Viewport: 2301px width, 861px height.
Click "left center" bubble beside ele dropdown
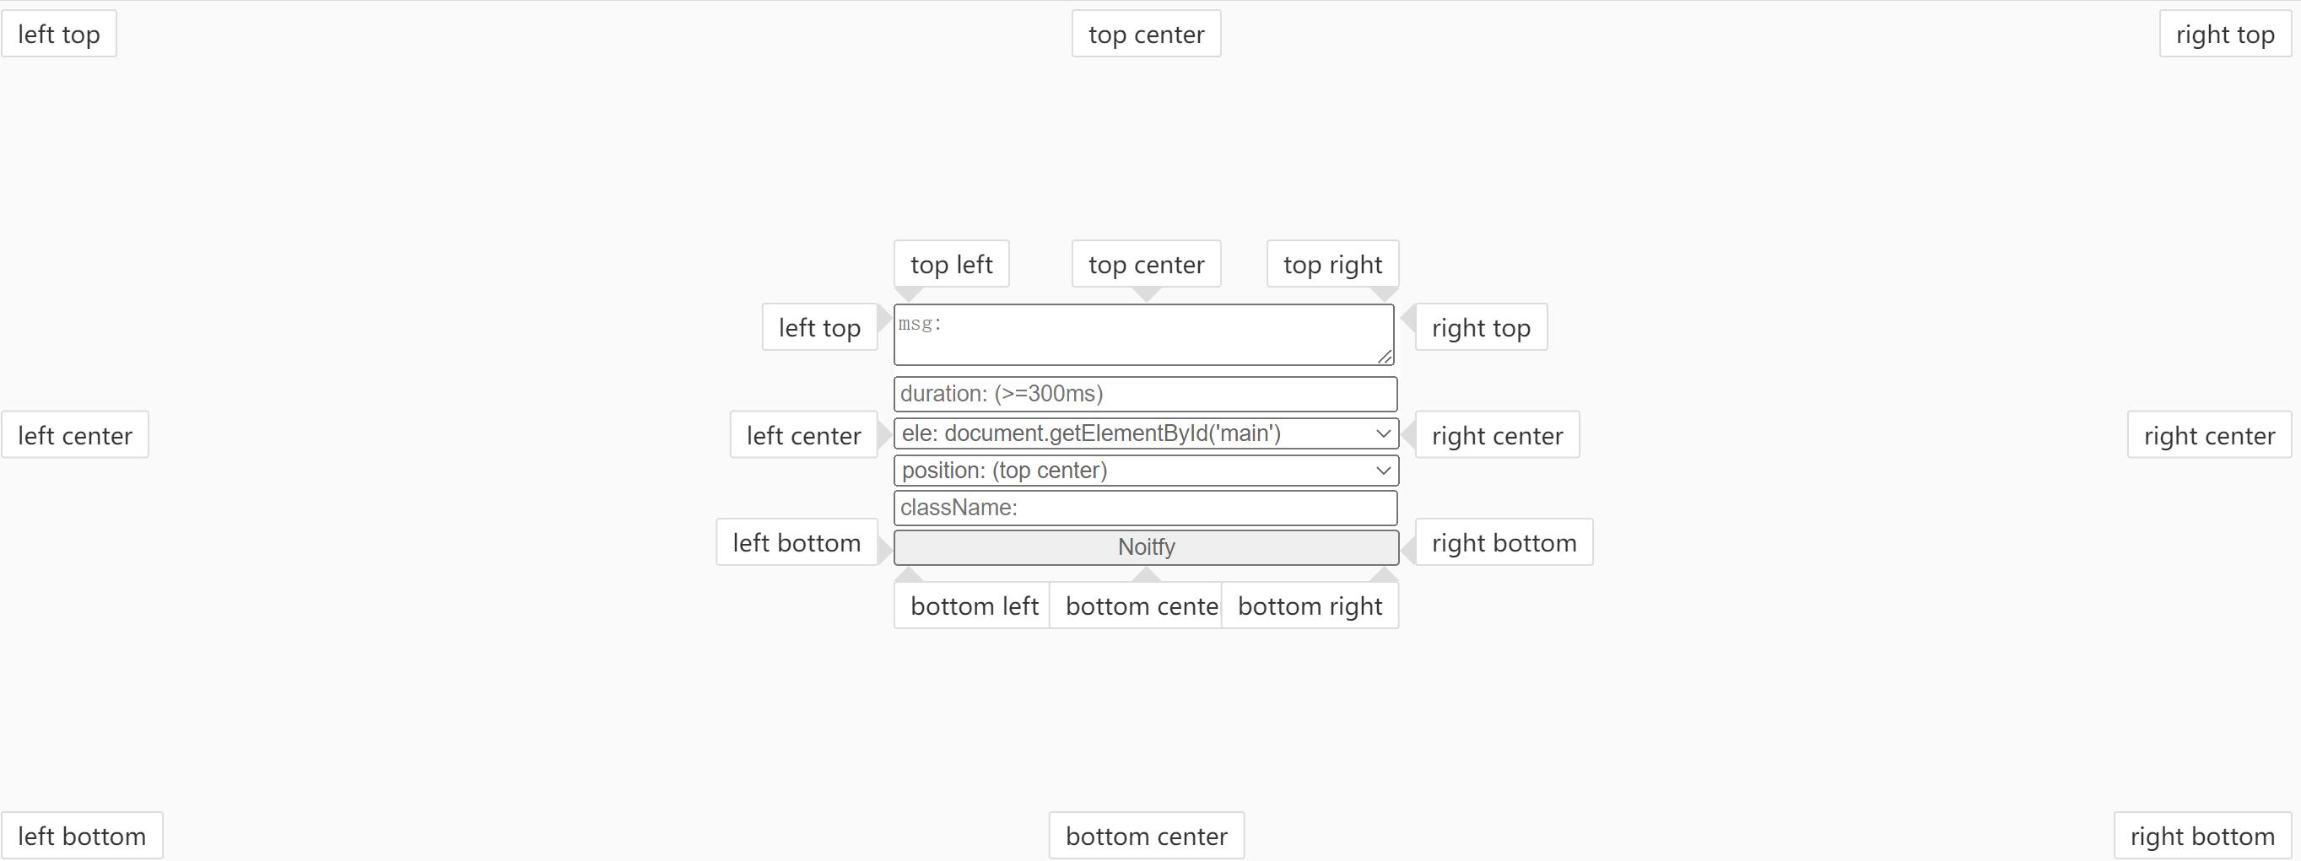click(x=803, y=435)
